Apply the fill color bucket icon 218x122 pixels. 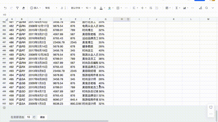click(110, 8)
